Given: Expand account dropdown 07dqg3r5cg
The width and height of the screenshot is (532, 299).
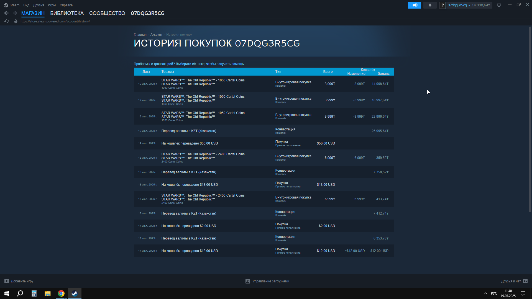Looking at the screenshot, I should 459,5.
